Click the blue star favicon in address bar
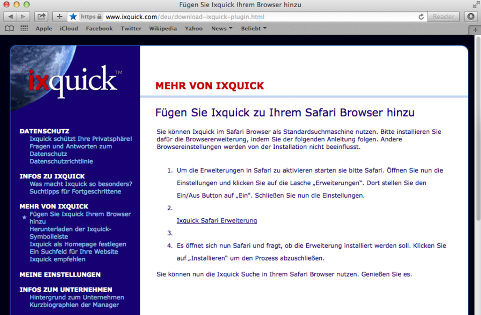481x315 pixels. (x=73, y=16)
